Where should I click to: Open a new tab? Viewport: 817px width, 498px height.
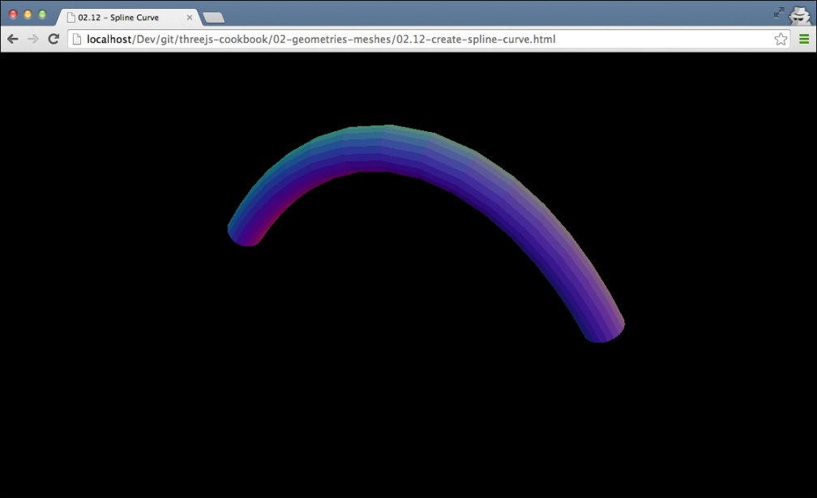point(214,18)
